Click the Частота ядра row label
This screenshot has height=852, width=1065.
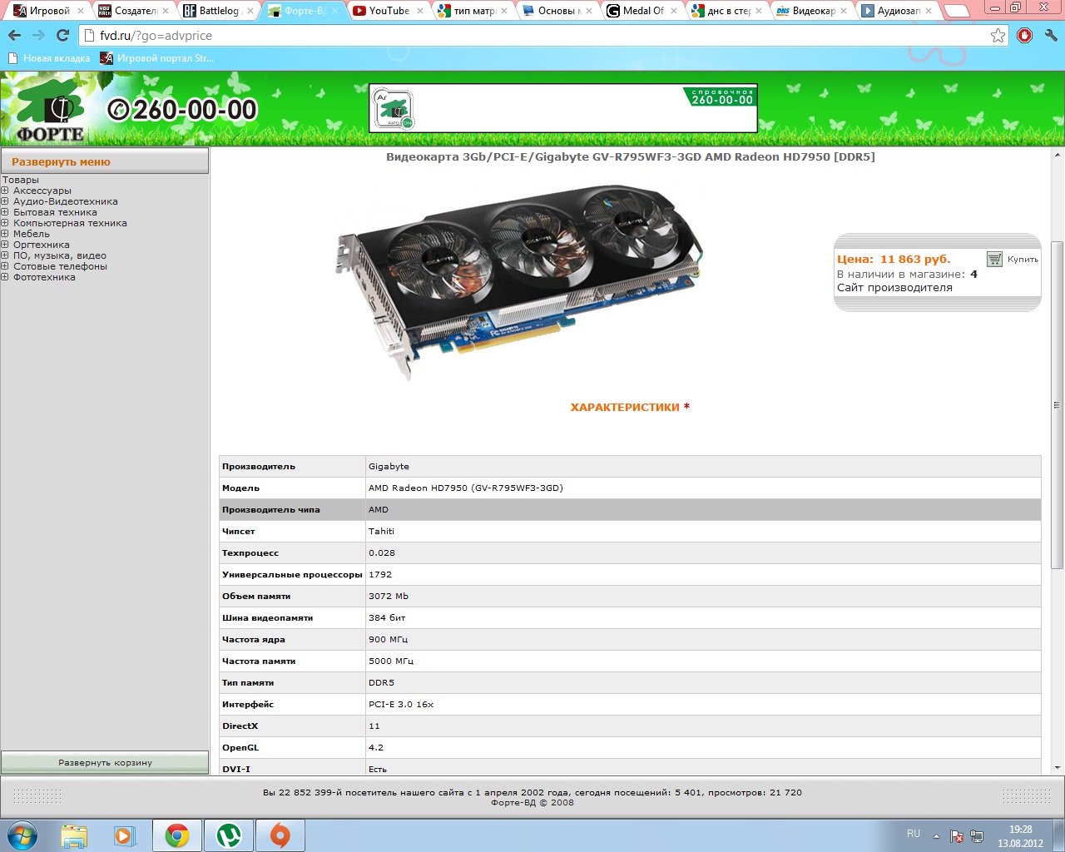pos(254,639)
